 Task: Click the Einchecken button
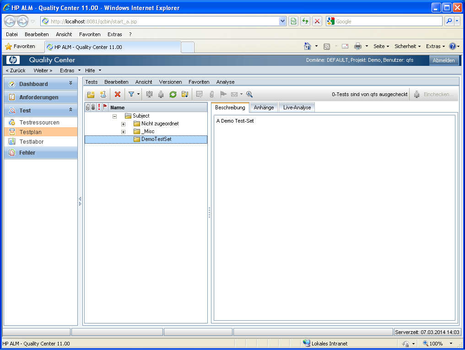pos(434,94)
